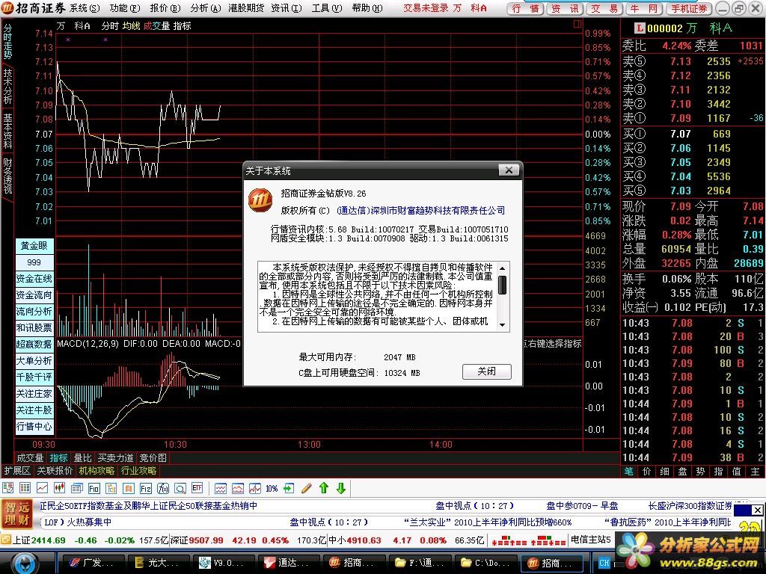The height and width of the screenshot is (574, 766).
Task: Click the 通达信 company link in dialog
Action: (x=420, y=210)
